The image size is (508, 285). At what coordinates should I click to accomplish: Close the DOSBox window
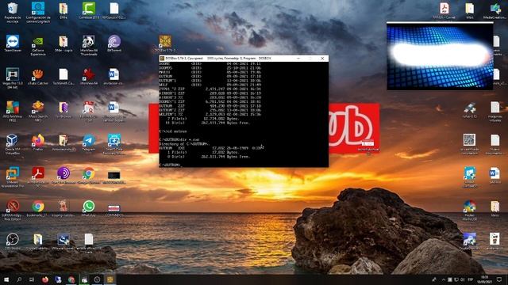click(322, 59)
